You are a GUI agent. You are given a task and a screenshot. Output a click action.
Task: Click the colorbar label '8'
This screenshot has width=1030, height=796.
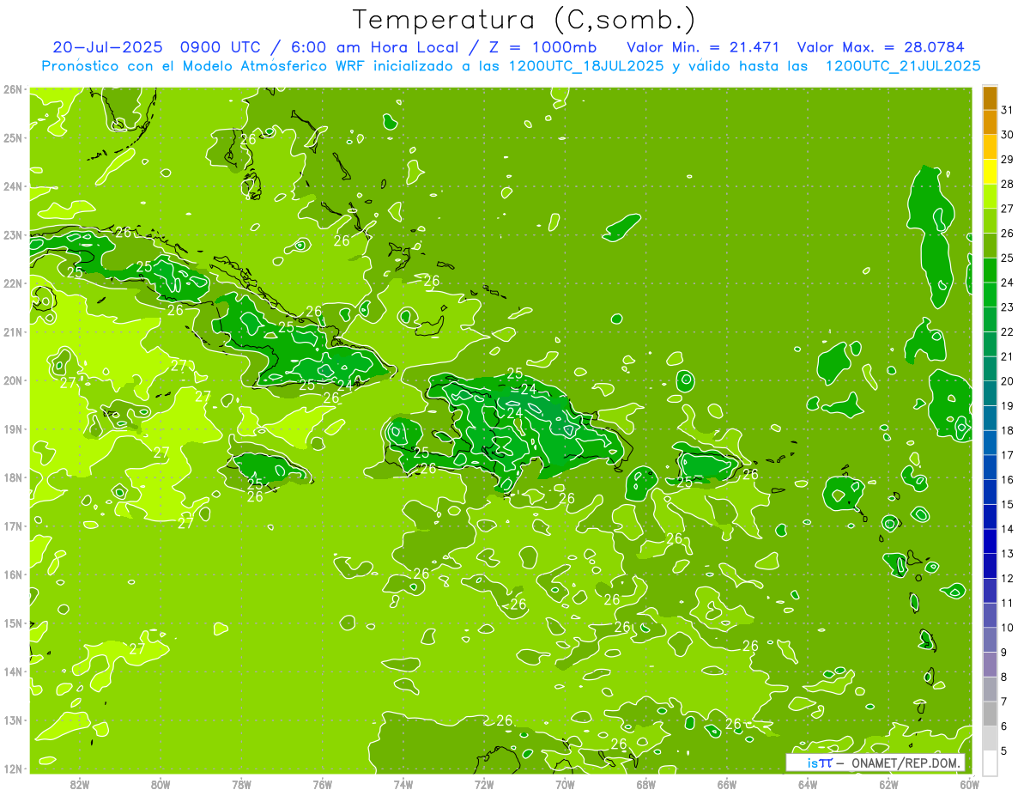coord(1004,677)
